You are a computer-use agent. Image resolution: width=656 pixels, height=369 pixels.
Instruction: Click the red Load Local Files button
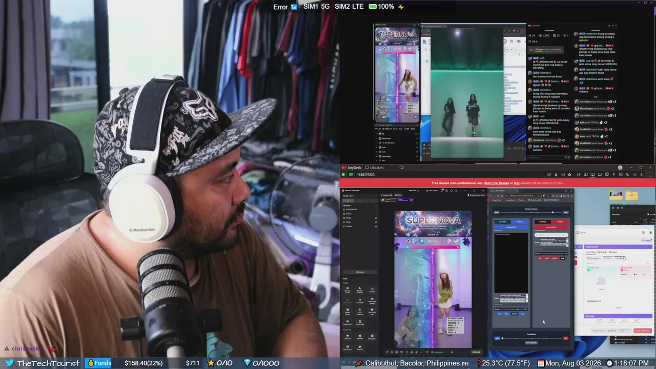pyautogui.click(x=551, y=227)
